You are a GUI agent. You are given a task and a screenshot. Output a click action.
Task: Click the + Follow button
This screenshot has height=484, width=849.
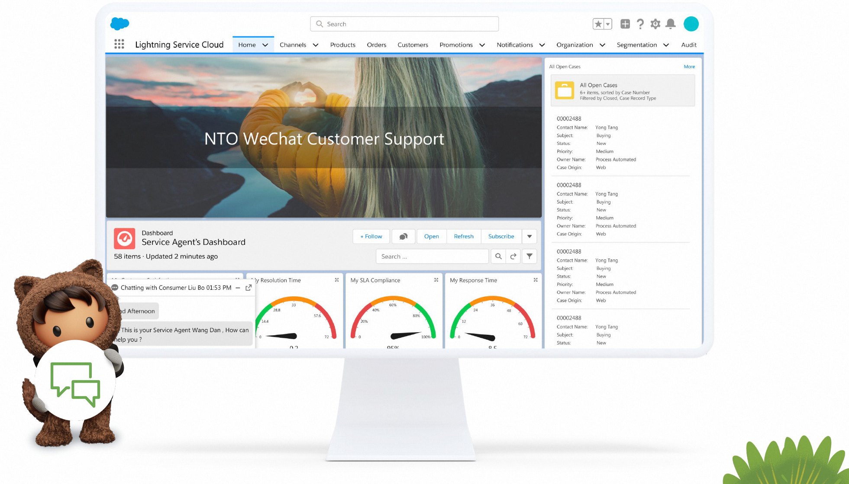click(x=371, y=237)
